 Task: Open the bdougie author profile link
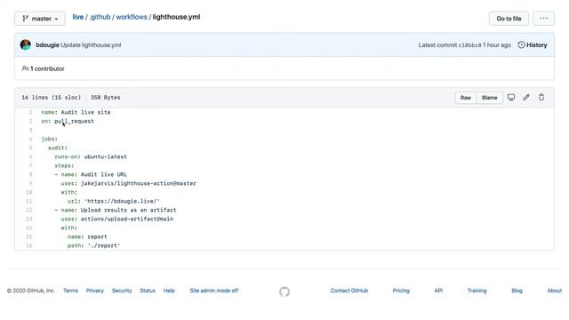[x=47, y=45]
